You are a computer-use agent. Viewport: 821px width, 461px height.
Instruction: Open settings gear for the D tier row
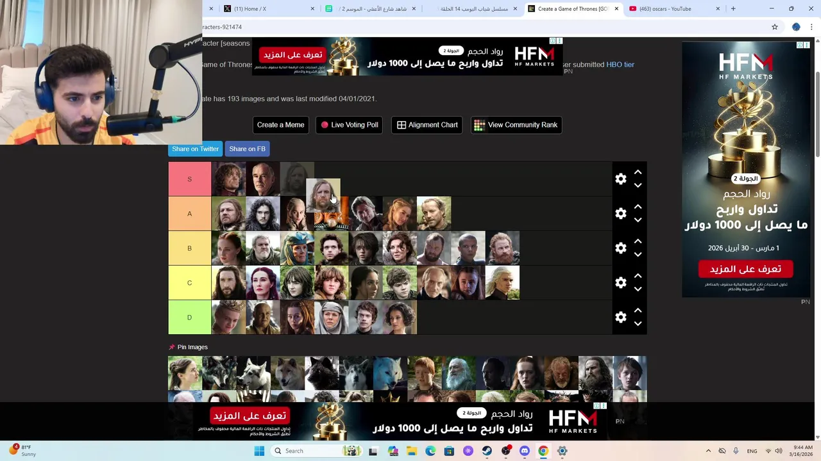(x=620, y=318)
